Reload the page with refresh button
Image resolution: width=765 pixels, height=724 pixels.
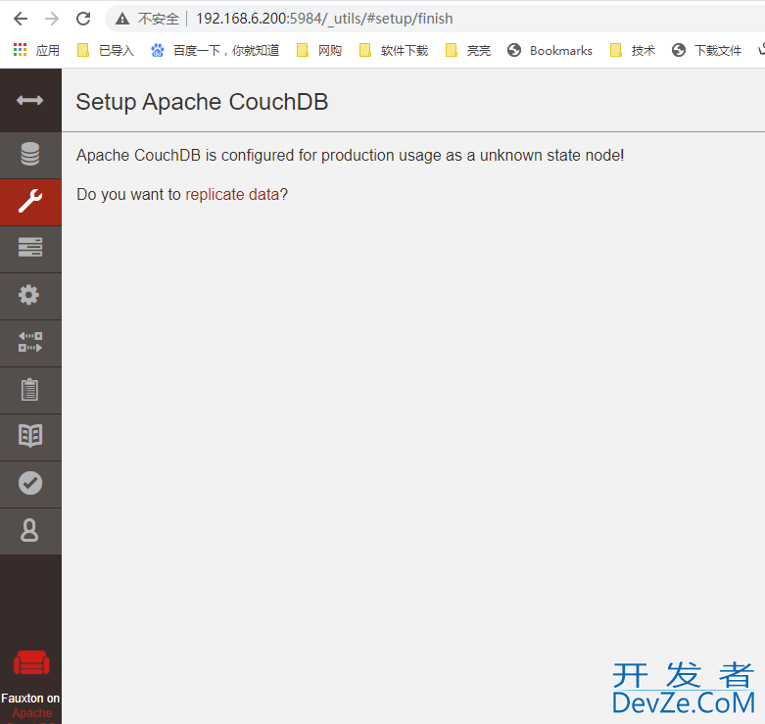[x=83, y=19]
